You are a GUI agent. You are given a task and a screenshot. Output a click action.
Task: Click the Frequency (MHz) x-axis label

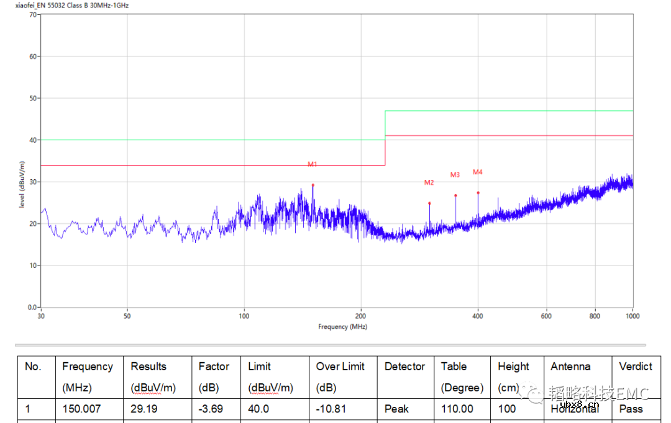pyautogui.click(x=342, y=327)
